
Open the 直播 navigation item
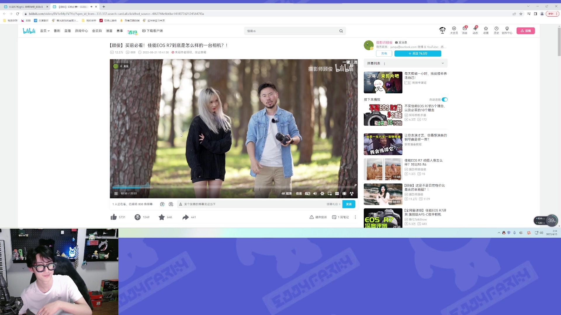tap(67, 31)
